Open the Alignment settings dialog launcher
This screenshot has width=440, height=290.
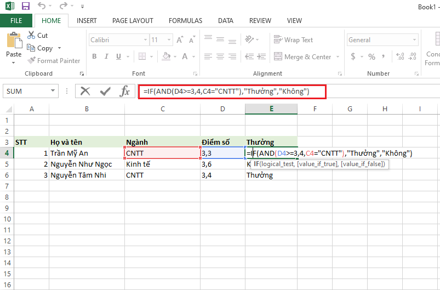[340, 73]
